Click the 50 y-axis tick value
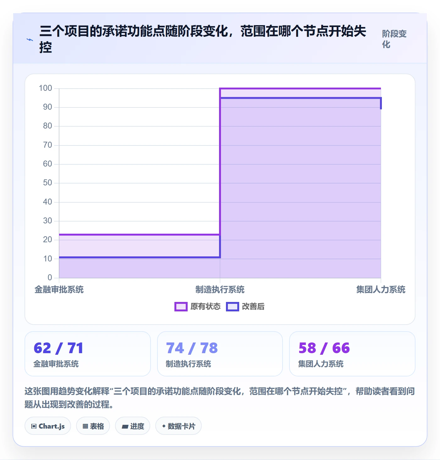 (48, 183)
